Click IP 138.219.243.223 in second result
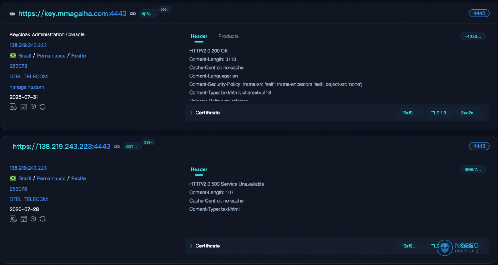The height and width of the screenshot is (265, 498). click(28, 168)
